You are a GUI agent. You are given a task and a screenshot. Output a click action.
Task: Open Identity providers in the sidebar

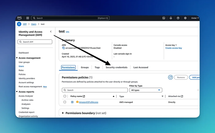pyautogui.click(x=27, y=78)
